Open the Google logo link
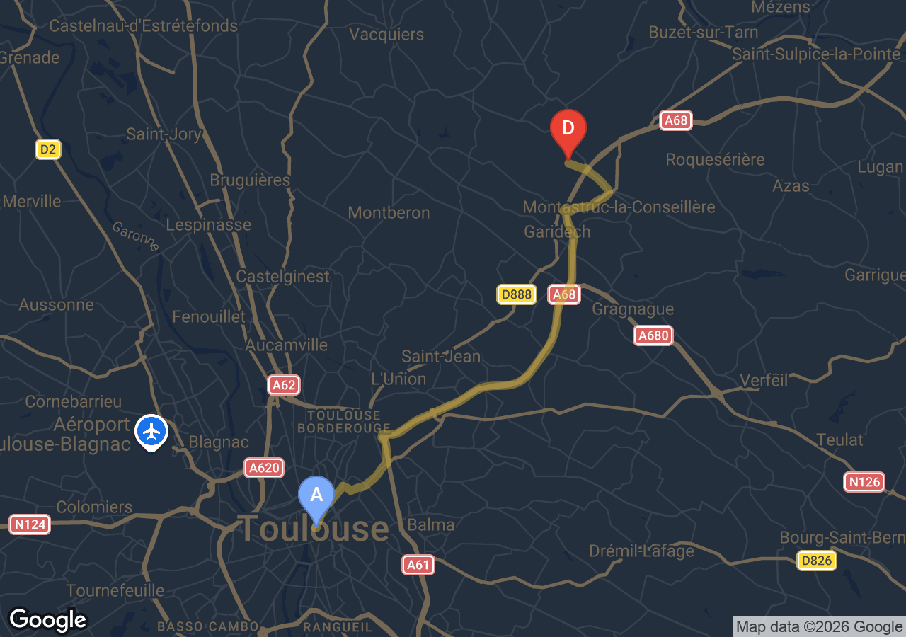This screenshot has height=637, width=906. tap(47, 620)
